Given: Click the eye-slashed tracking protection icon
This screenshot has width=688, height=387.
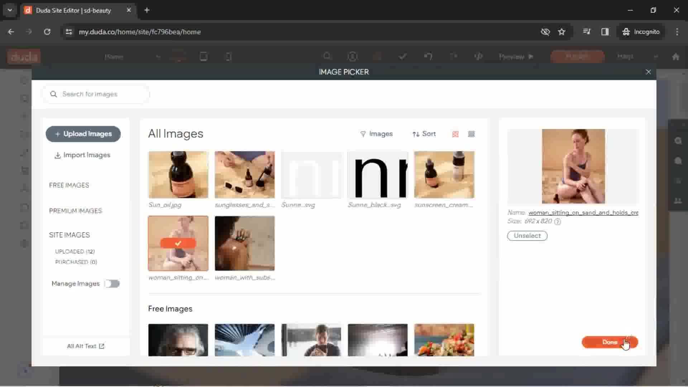Looking at the screenshot, I should (x=545, y=32).
